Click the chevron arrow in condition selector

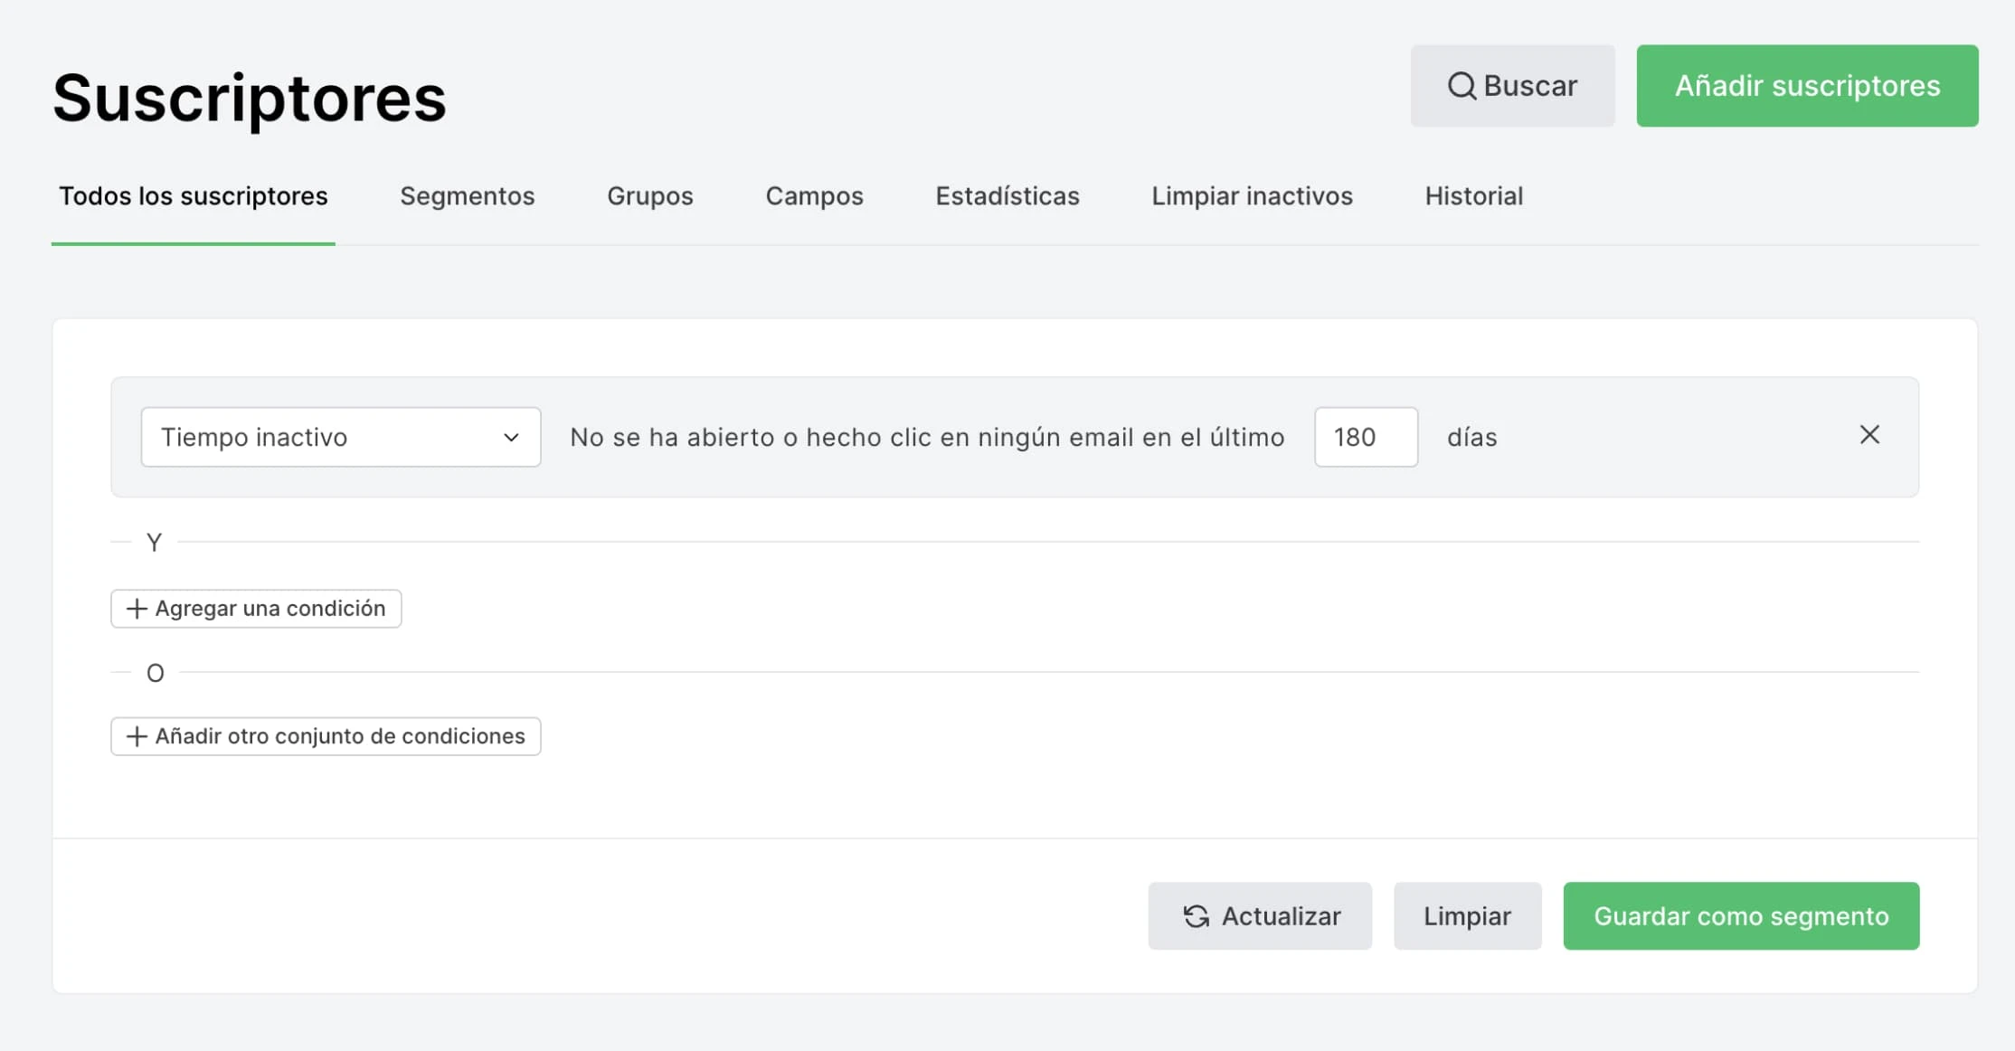pyautogui.click(x=511, y=438)
